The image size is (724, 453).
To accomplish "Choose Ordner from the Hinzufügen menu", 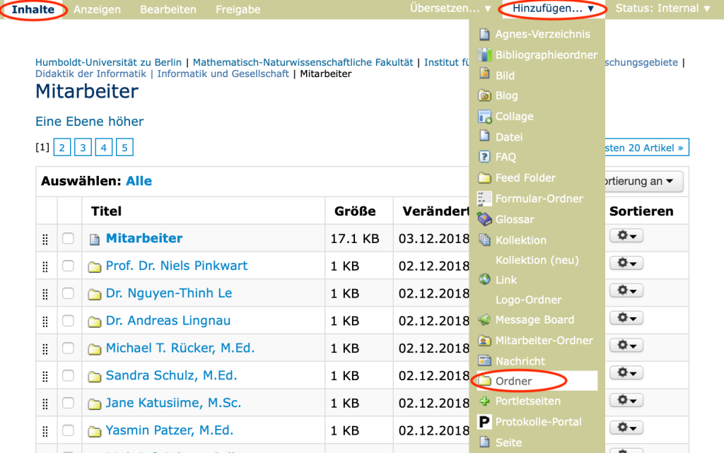I will pos(514,381).
